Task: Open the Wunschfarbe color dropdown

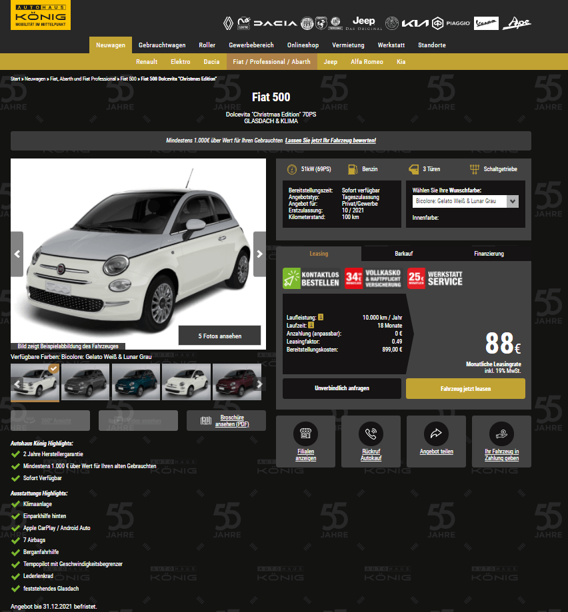Action: pyautogui.click(x=465, y=201)
